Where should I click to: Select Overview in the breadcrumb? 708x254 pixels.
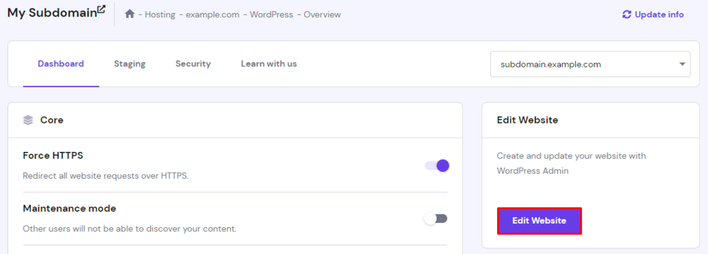pyautogui.click(x=322, y=14)
